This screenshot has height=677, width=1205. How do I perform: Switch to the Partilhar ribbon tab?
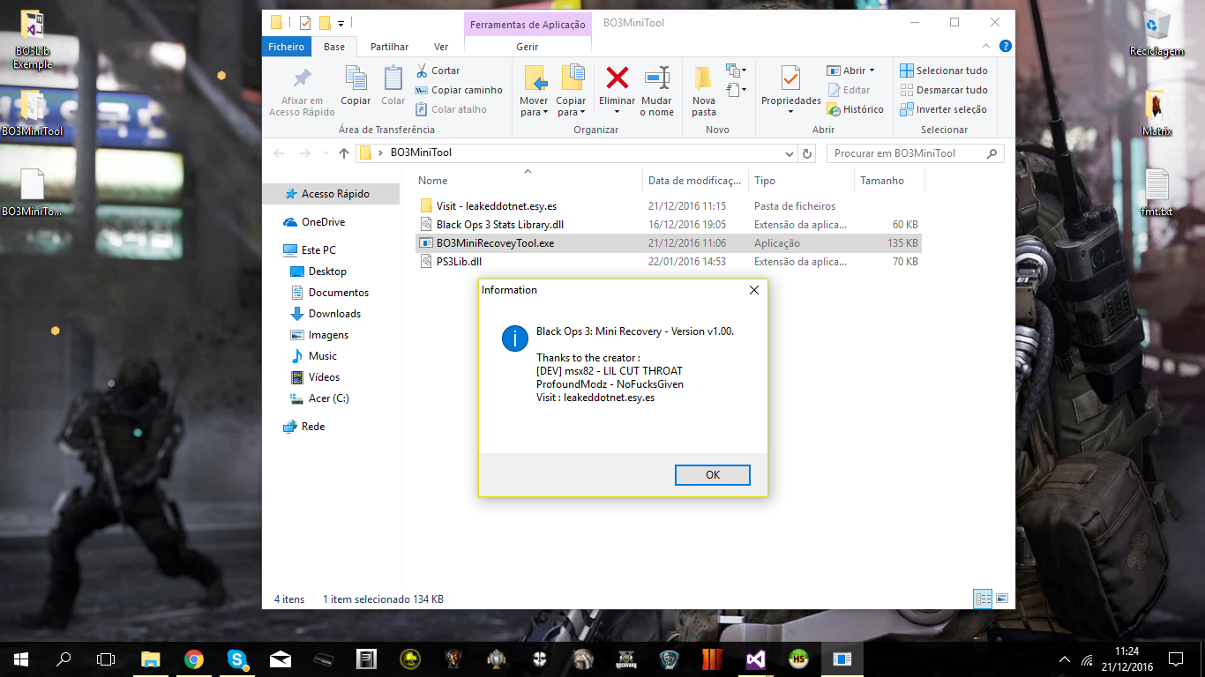pos(389,47)
